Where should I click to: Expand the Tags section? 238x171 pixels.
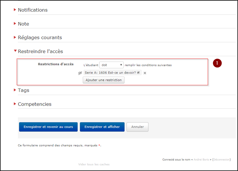[23, 90]
